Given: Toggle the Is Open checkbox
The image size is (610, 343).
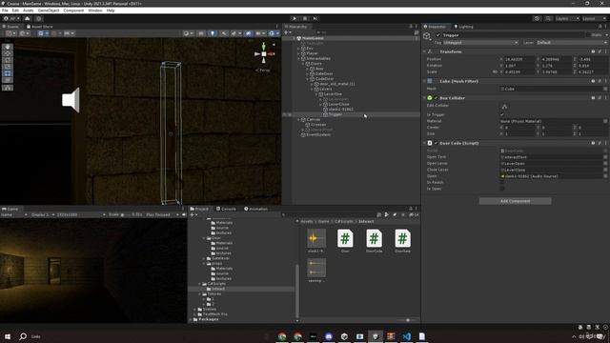Looking at the screenshot, I should click(x=502, y=189).
